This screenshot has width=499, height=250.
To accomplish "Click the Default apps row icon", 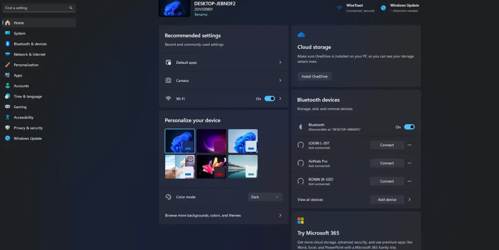I will [168, 62].
